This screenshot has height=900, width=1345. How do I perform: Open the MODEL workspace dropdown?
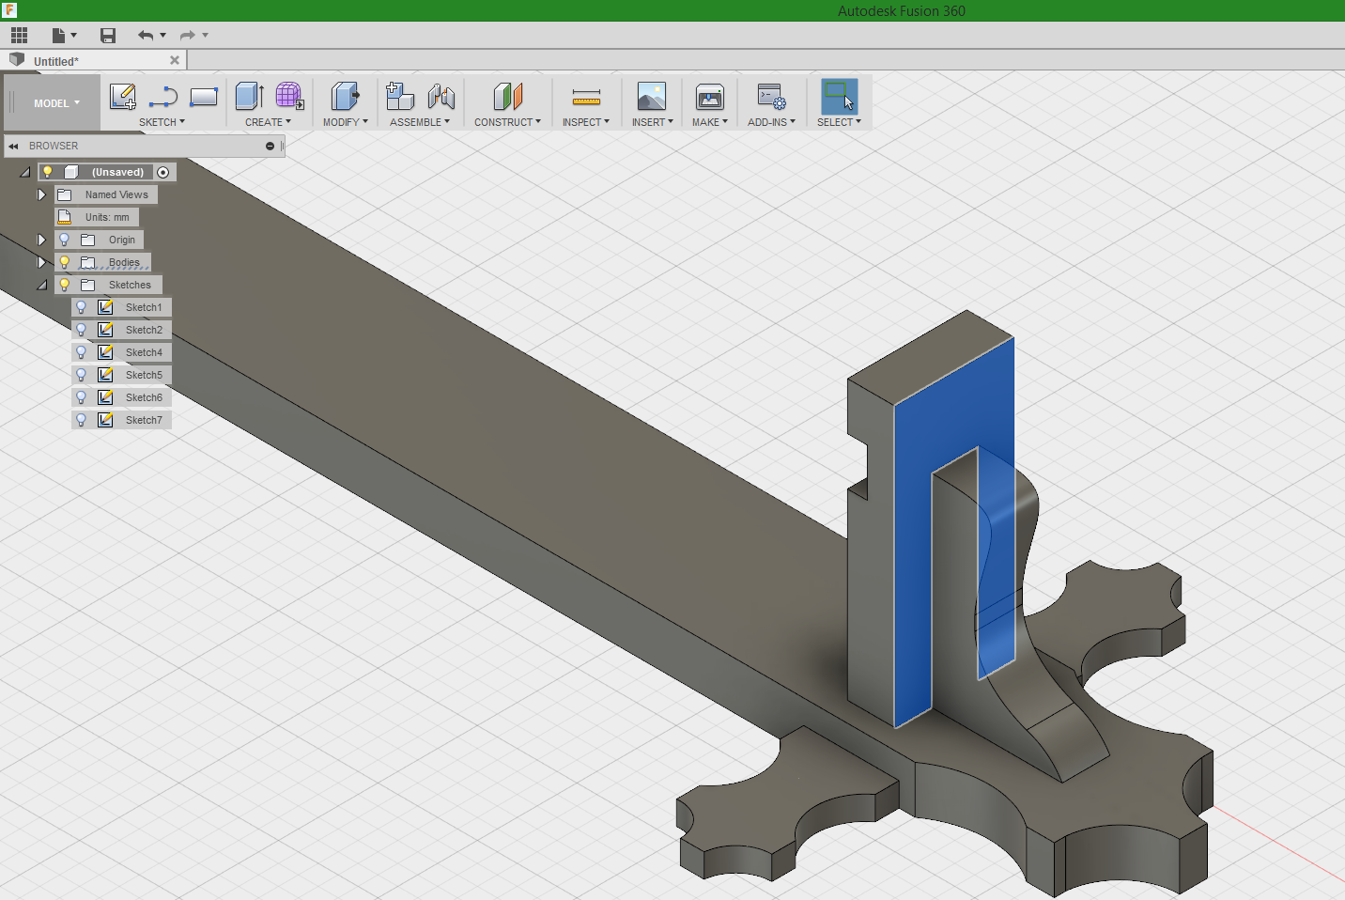(56, 103)
